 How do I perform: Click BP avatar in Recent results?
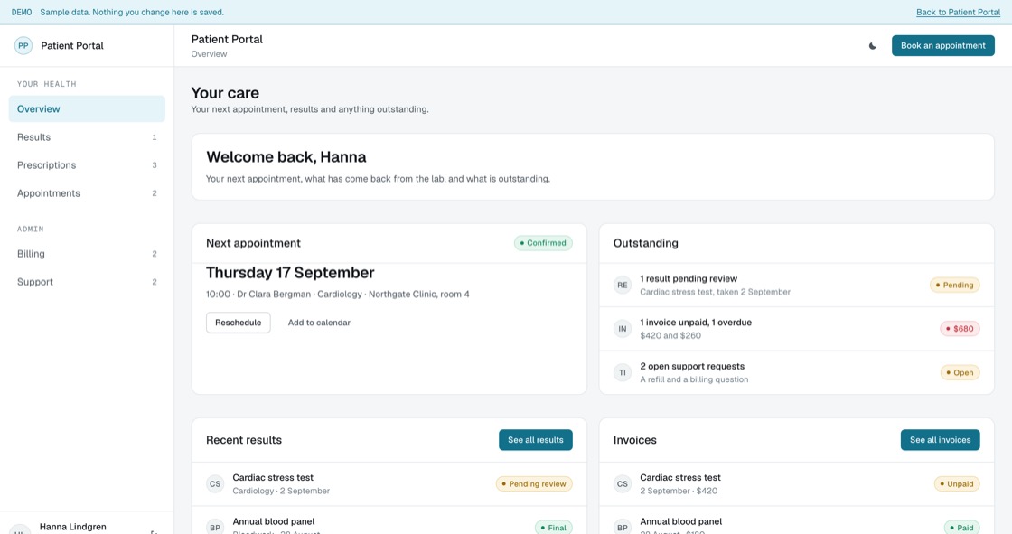[215, 527]
